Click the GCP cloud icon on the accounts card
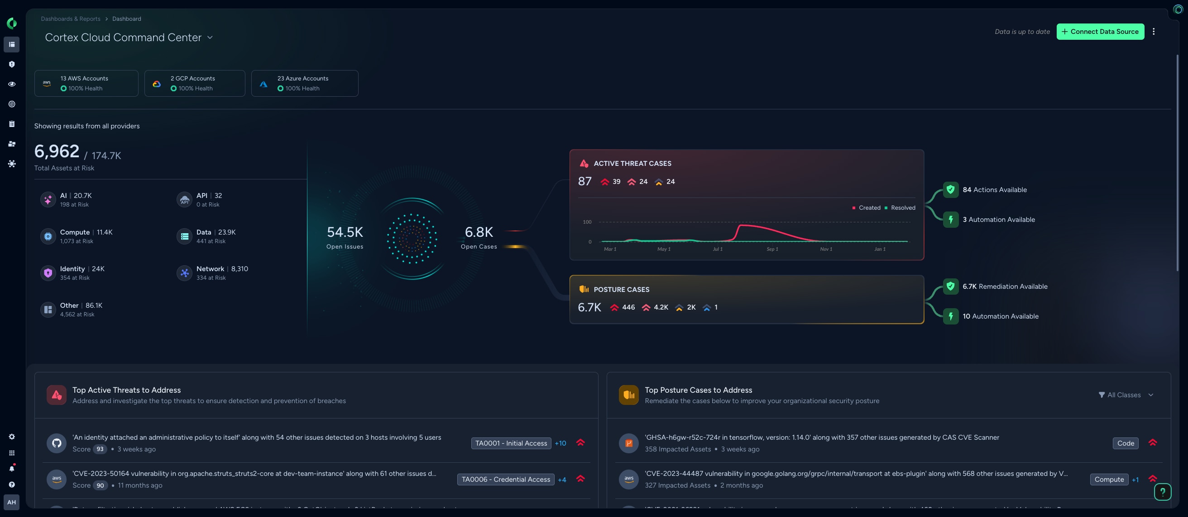Image resolution: width=1188 pixels, height=517 pixels. (157, 83)
